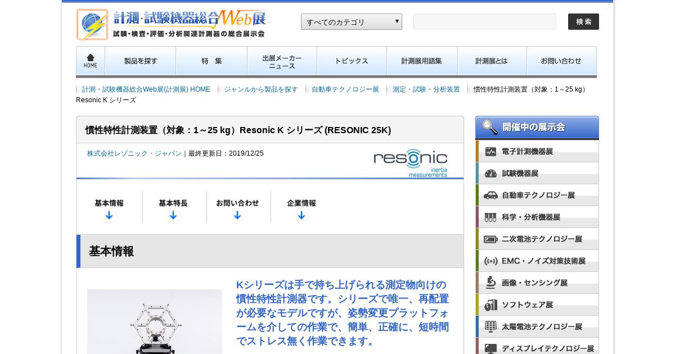Open 科学・分析機器展 sidebar link

point(537,217)
